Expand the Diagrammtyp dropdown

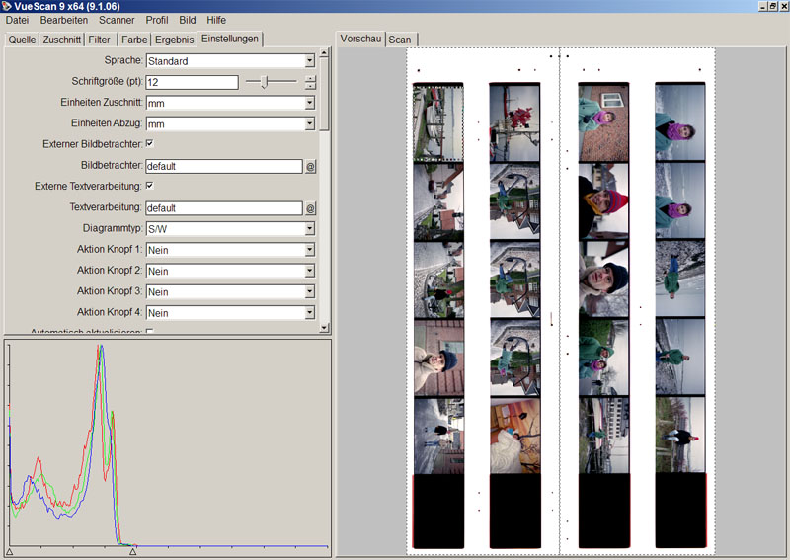[x=309, y=229]
